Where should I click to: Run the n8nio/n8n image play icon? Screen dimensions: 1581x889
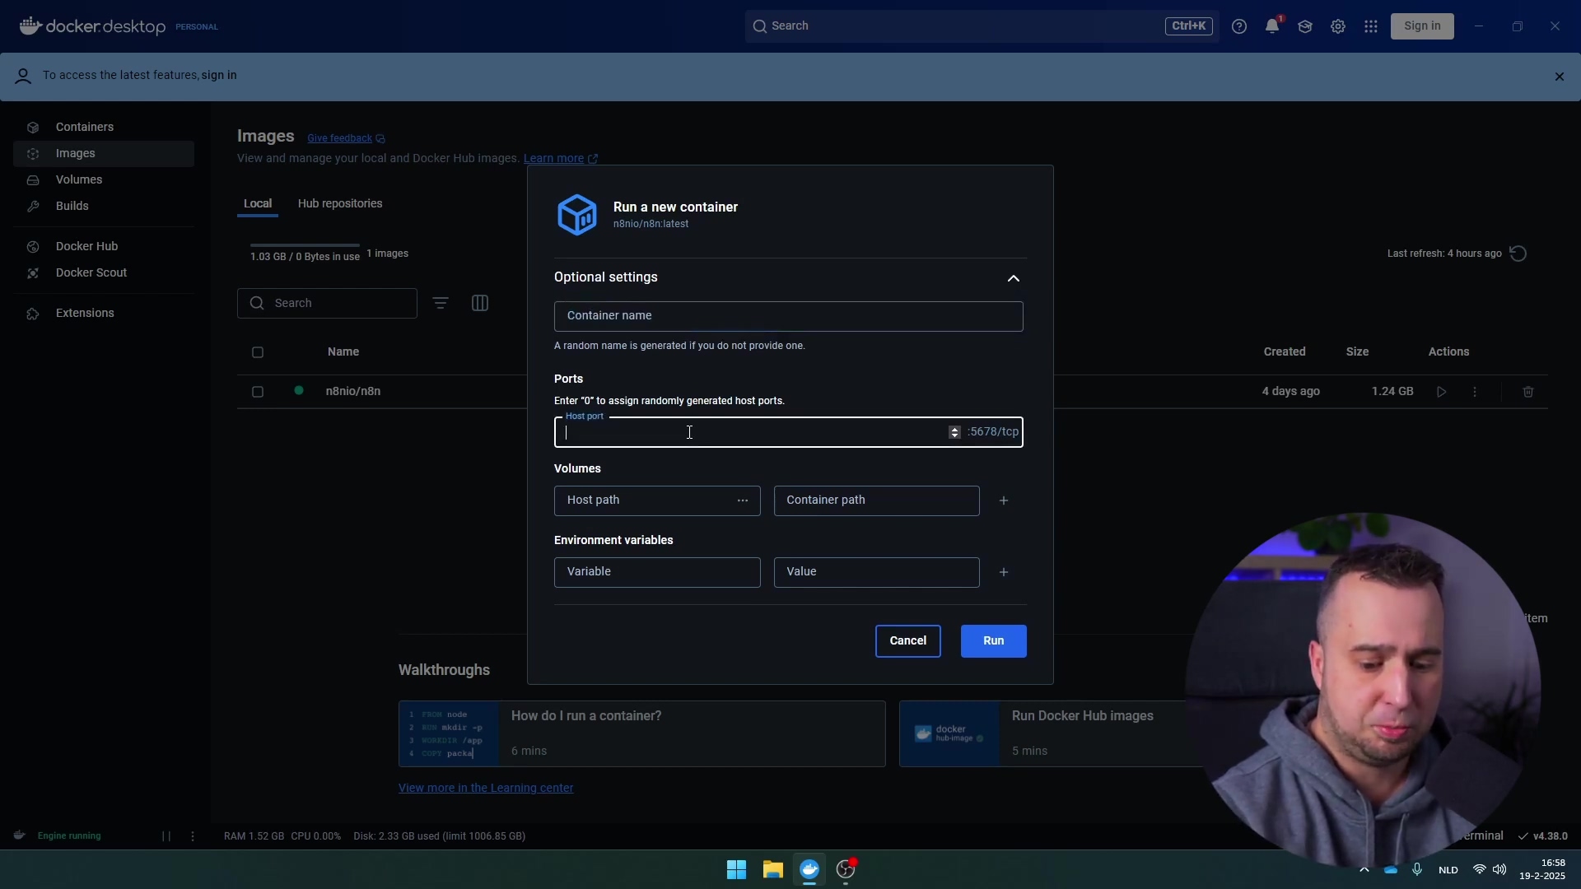1442,393
